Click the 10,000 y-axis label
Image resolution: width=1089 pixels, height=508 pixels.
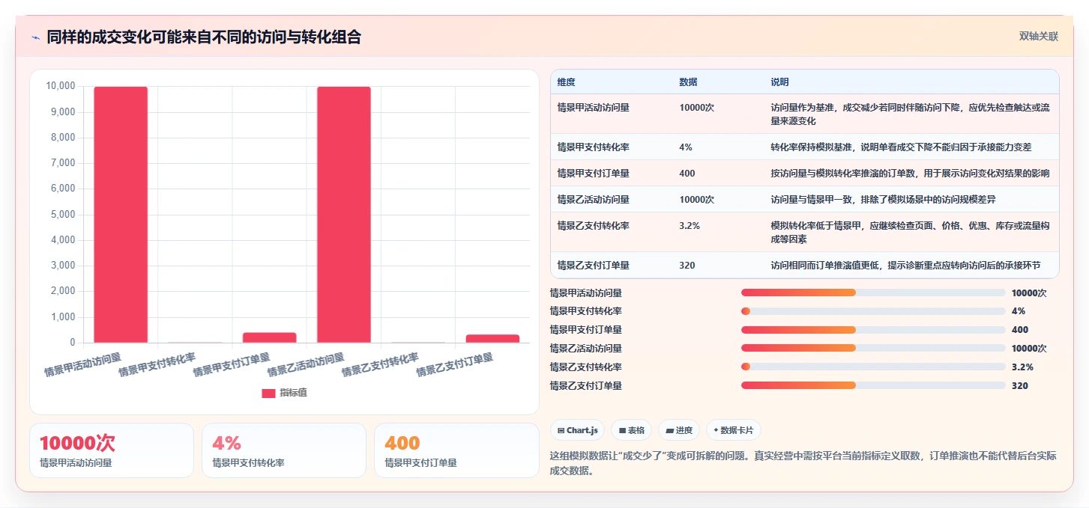click(60, 86)
